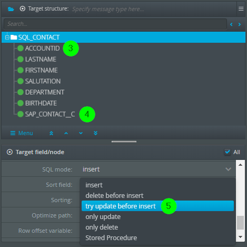This screenshot has height=247, width=247.
Task: Move node to top with double-up arrows
Action: click(51, 133)
